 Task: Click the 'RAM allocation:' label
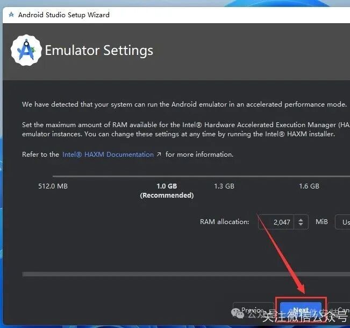(x=224, y=221)
